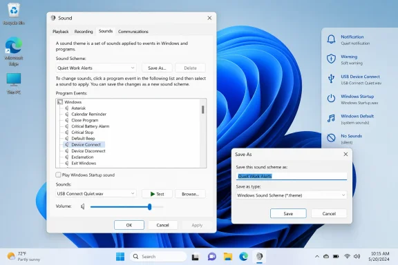Screen dimensions: 398x265
Task: Click Cancel in the Save As dialog
Action: 329,213
